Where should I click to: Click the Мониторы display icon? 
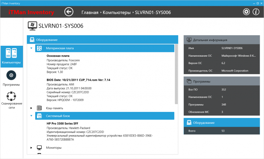(x=39, y=147)
